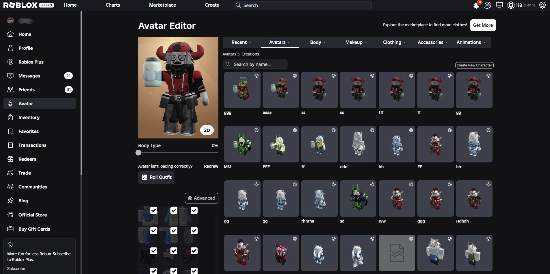Screen dimensions: 550x274
Task: Click the Roll Outfit button
Action: 156,177
